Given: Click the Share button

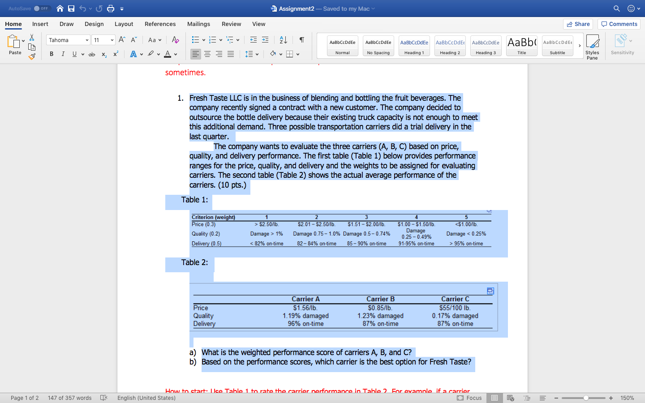Looking at the screenshot, I should pyautogui.click(x=578, y=24).
